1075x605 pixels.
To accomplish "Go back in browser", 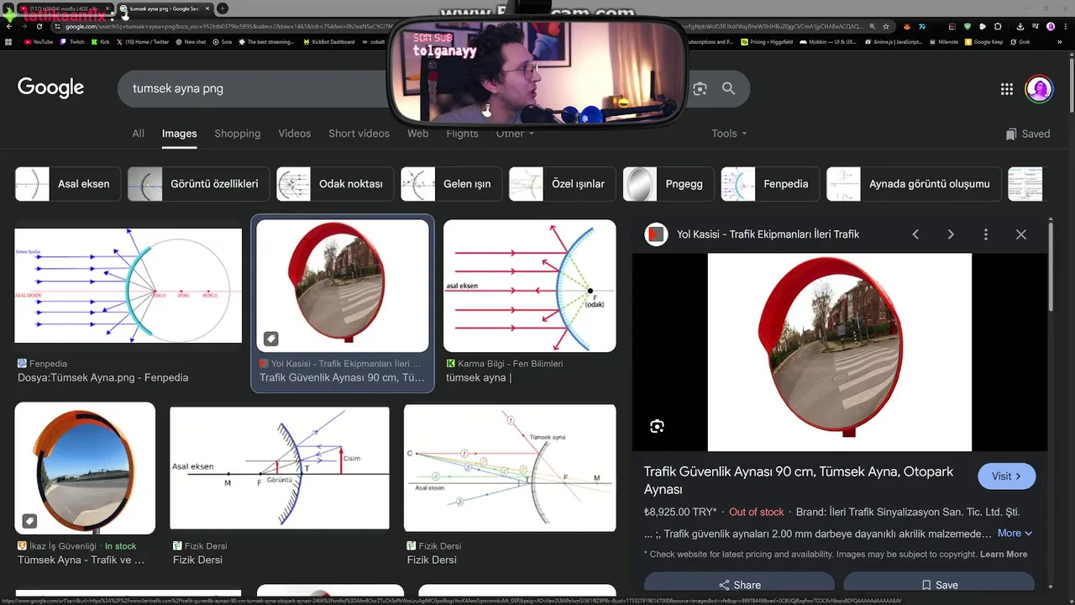I will point(10,26).
